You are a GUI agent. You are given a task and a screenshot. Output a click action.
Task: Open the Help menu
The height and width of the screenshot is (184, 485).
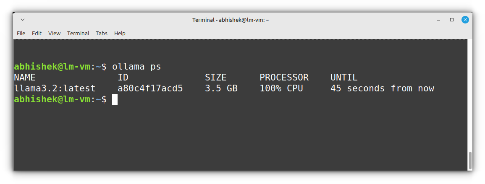point(120,33)
